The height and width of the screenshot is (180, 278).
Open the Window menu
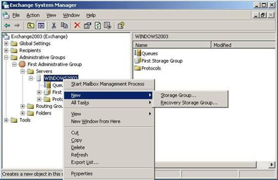point(71,15)
